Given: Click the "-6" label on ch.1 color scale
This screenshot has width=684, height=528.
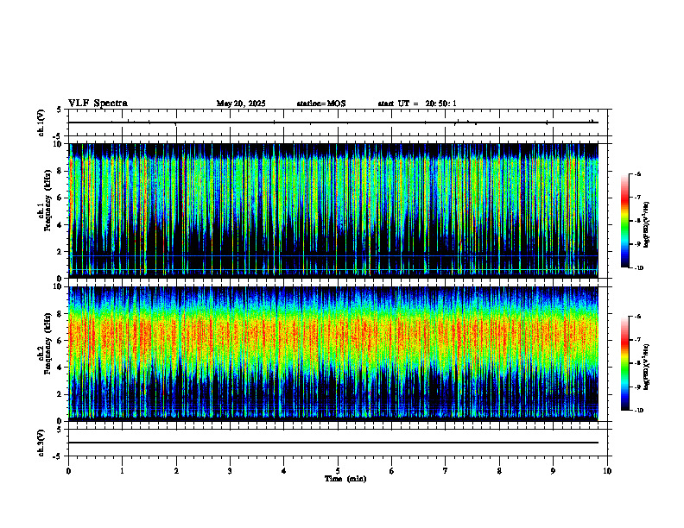Looking at the screenshot, I should point(638,173).
